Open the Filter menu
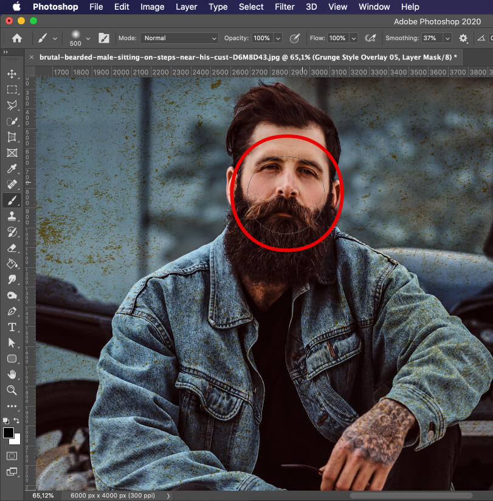 coord(284,7)
